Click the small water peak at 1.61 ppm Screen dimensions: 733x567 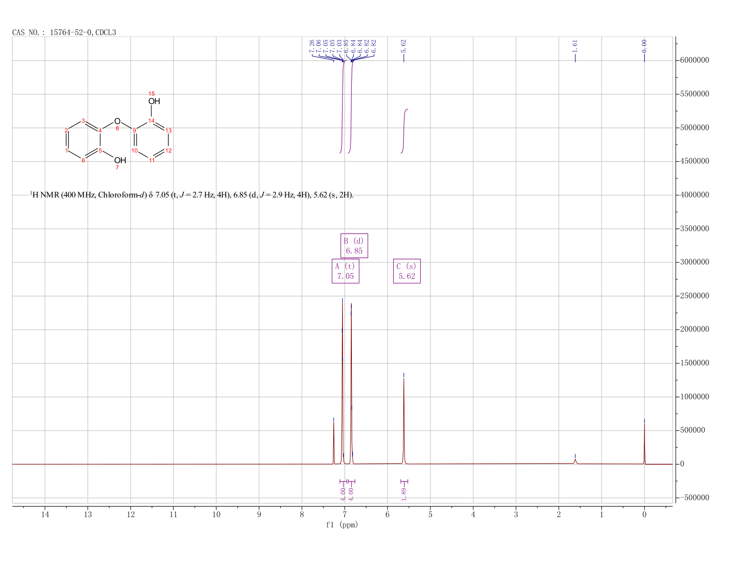point(575,462)
